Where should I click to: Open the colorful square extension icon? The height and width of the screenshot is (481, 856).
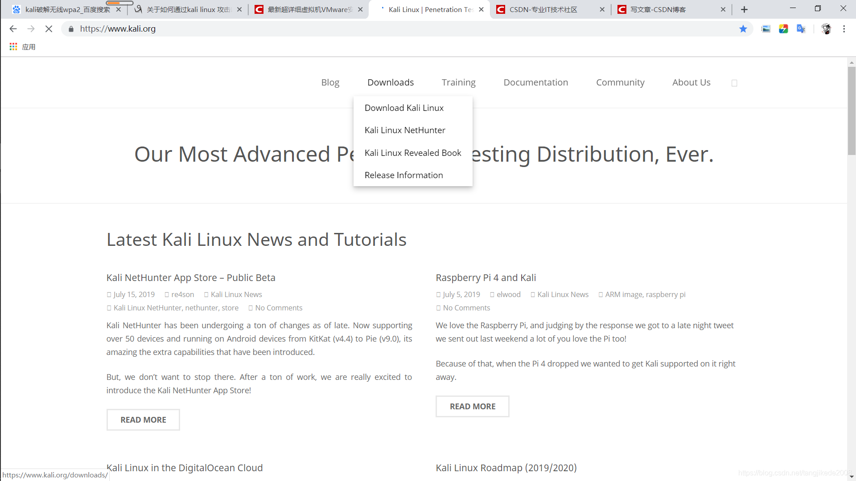pyautogui.click(x=783, y=29)
